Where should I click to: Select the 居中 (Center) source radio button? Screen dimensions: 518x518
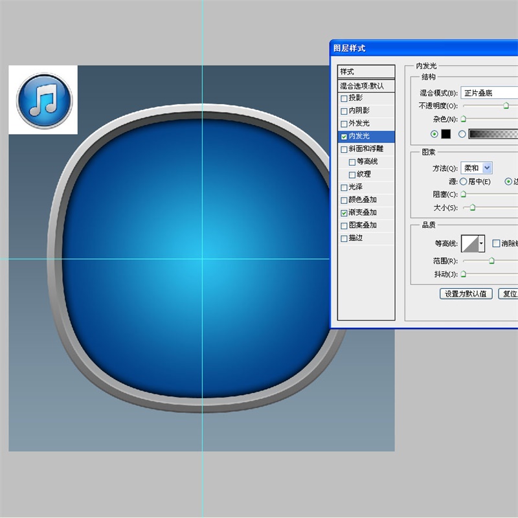(x=463, y=182)
